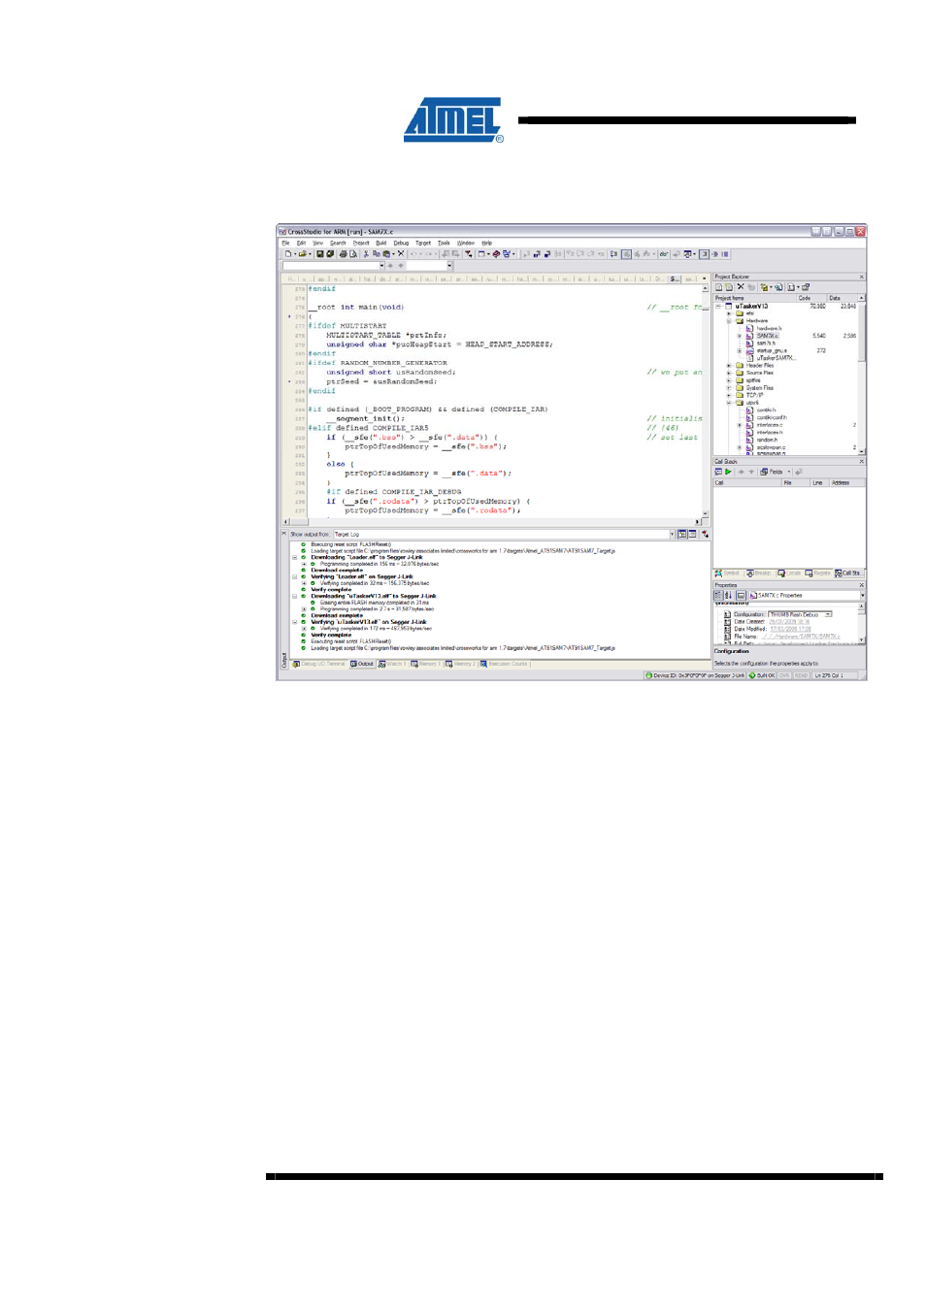Screen dimensions: 926x1310
Task: Expand the Source Files folder
Action: (x=729, y=373)
